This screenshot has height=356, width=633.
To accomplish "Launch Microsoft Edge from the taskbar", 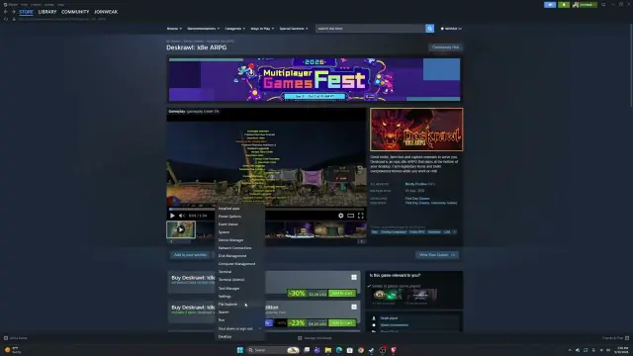I will [x=339, y=350].
